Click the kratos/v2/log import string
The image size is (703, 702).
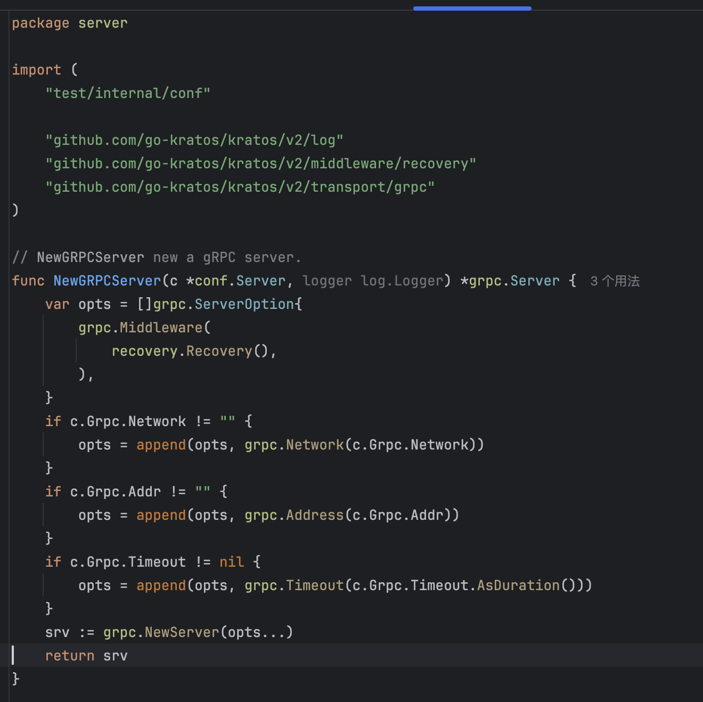pos(194,140)
